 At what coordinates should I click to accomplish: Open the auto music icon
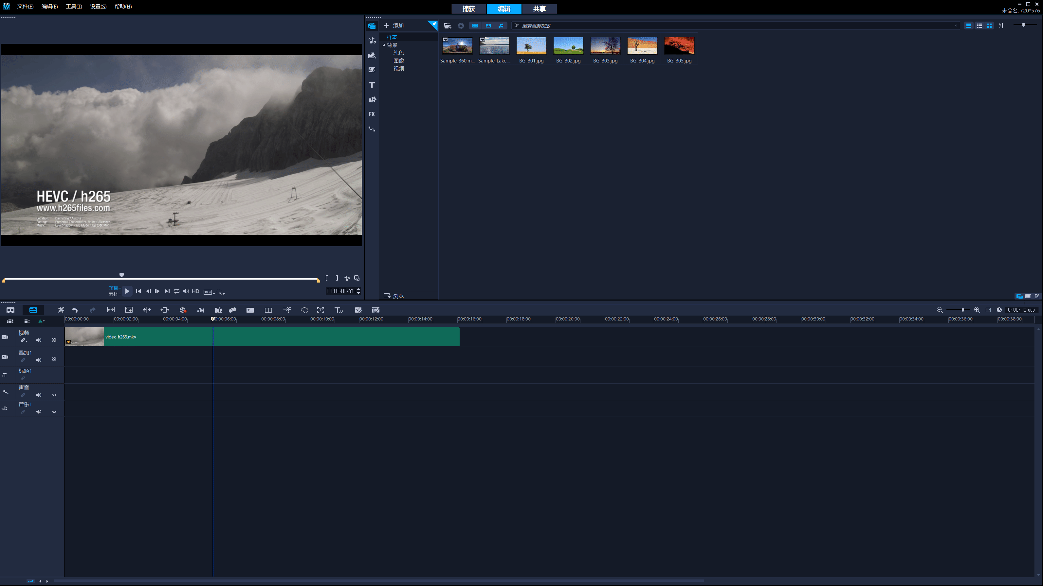[x=218, y=310]
